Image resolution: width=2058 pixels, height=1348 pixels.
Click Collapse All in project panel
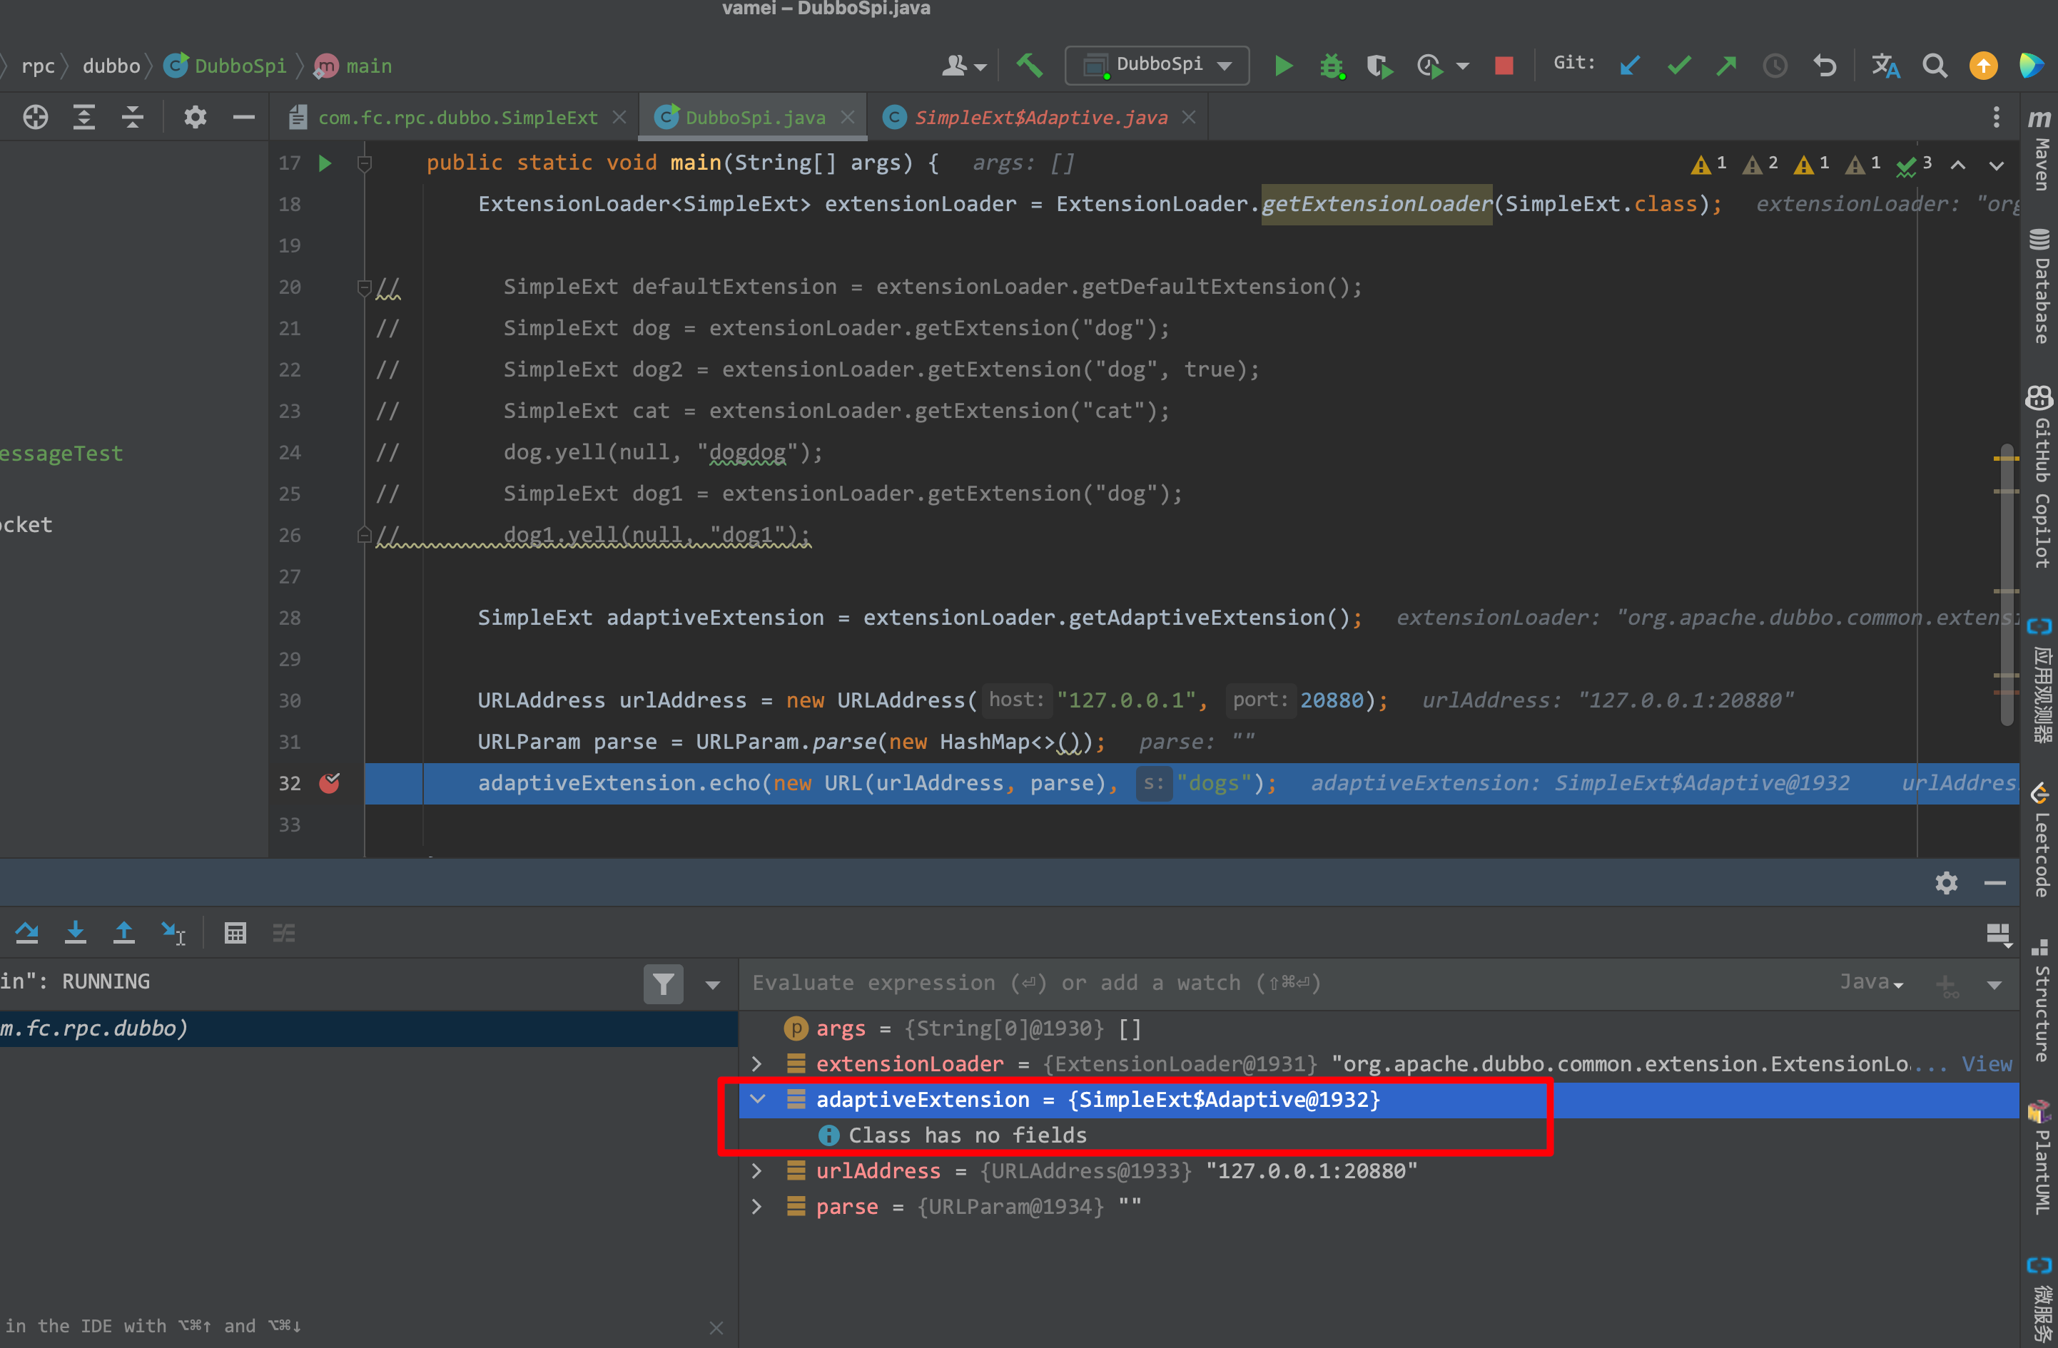click(132, 117)
